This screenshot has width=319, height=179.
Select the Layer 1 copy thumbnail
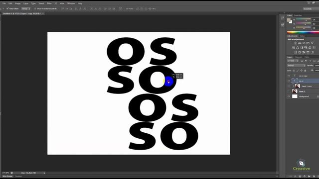[x=298, y=86]
